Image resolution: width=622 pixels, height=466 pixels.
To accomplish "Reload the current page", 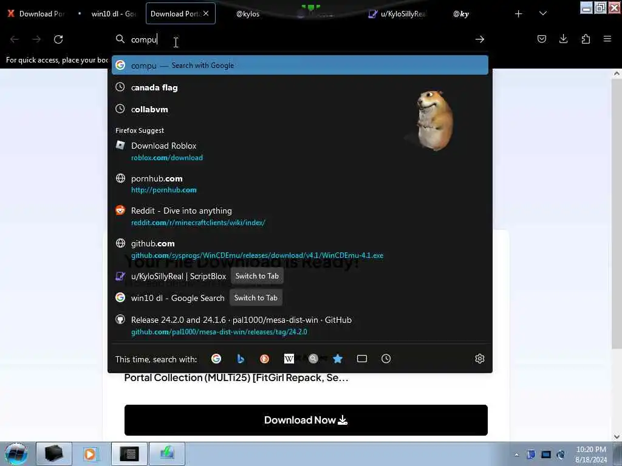I will point(58,39).
